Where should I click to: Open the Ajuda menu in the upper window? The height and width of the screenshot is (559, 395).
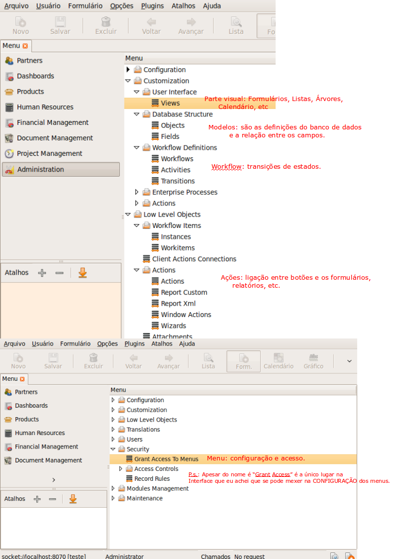(x=212, y=6)
